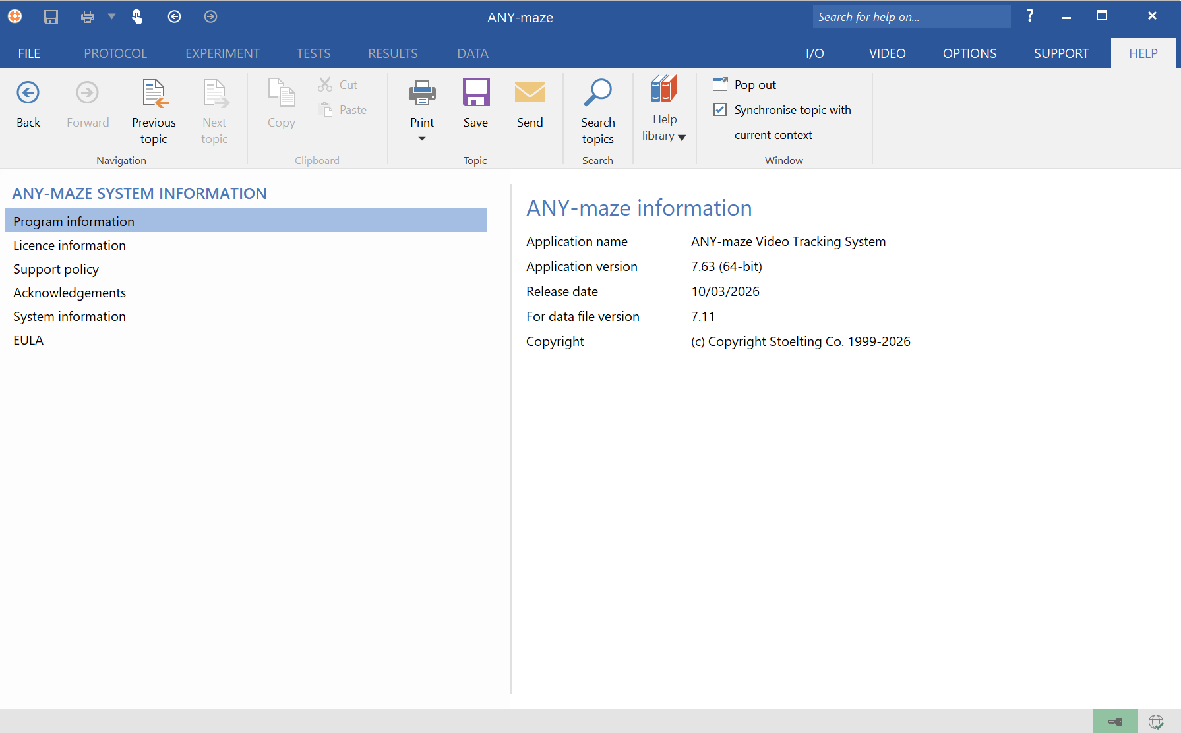Click the Pop out window icon

pos(720,84)
